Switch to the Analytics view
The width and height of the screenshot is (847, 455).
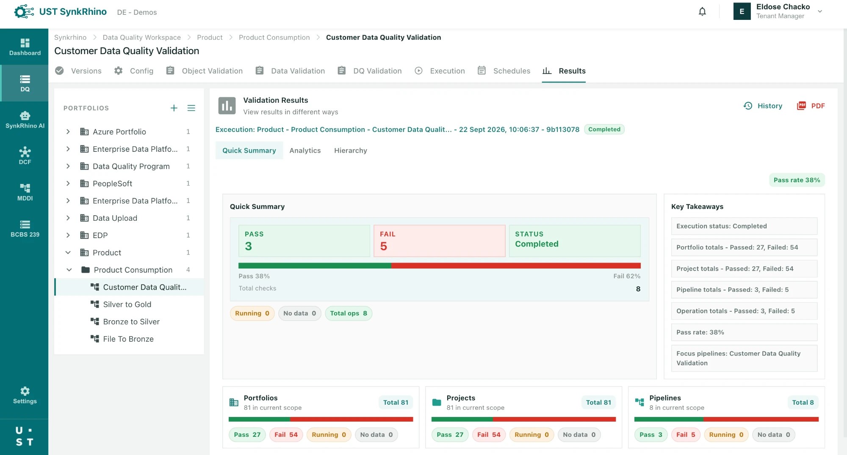(305, 151)
